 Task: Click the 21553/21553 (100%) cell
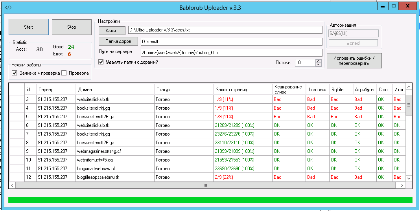pyautogui.click(x=243, y=160)
